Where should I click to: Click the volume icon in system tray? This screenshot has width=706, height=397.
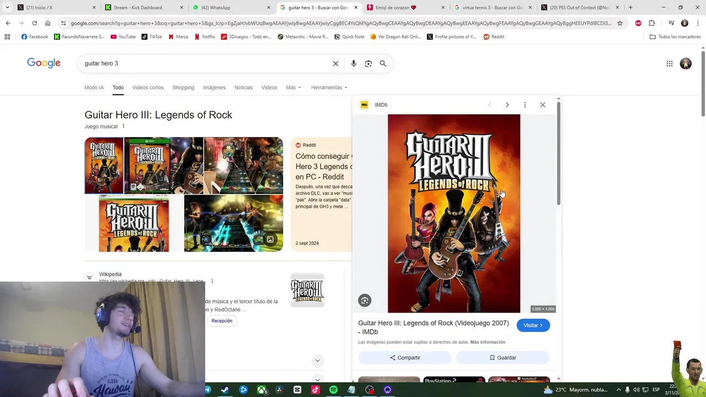click(637, 390)
